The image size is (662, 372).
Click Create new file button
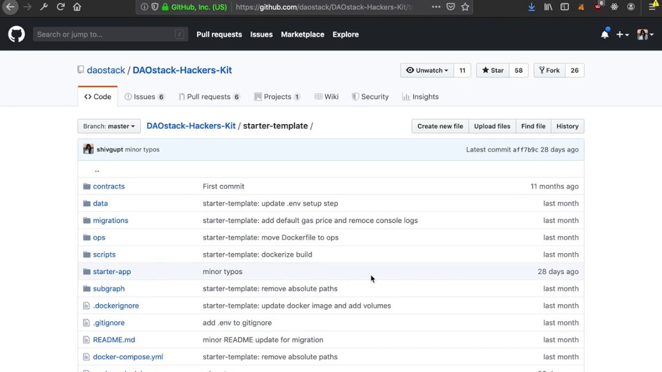point(440,126)
